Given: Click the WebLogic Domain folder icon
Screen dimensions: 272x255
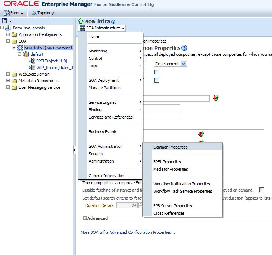Looking at the screenshot, I should click(14, 74).
